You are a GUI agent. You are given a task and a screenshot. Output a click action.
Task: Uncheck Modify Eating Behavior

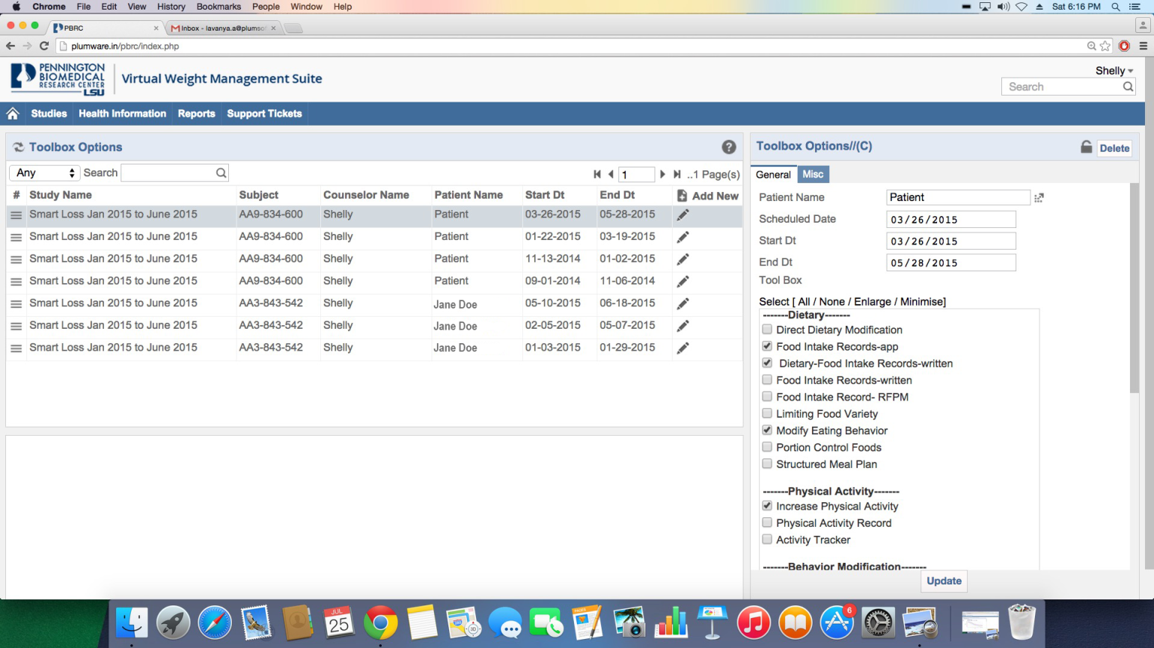click(x=767, y=431)
